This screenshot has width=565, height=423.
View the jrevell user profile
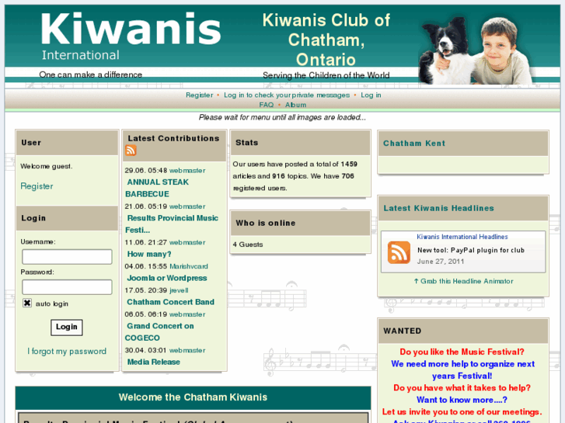(x=179, y=290)
